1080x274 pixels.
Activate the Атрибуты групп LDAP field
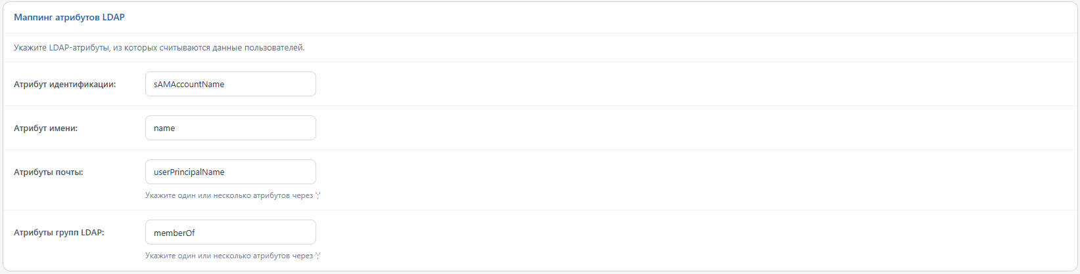(x=231, y=232)
